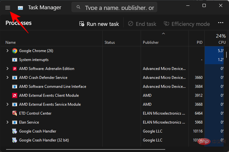
Task: Click AMD External Events Client Module icon
Action: (15, 95)
